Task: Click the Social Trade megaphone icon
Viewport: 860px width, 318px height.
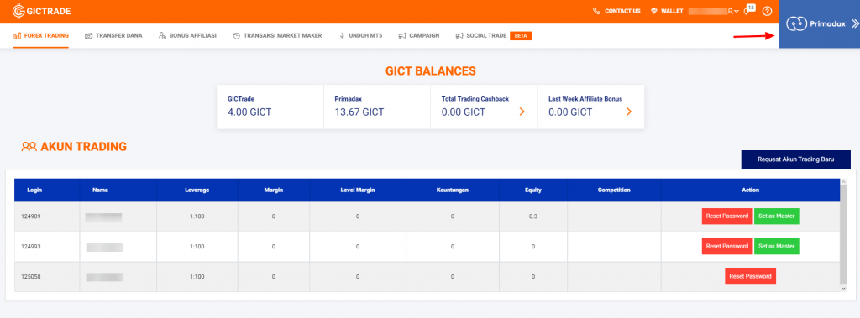Action: (459, 35)
